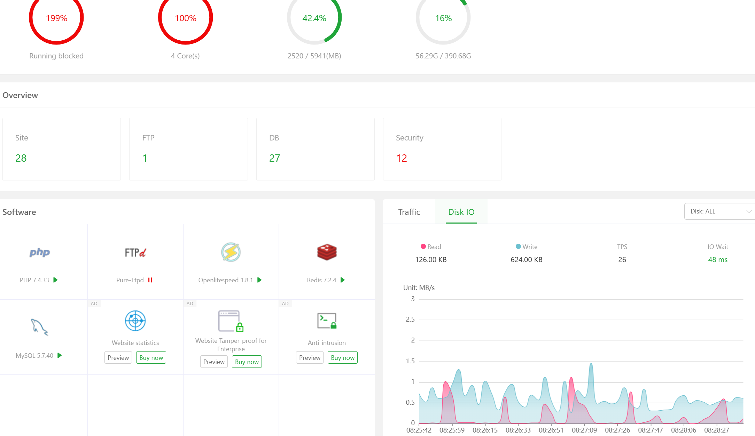This screenshot has height=436, width=755.
Task: Switch to the Traffic tab
Action: (409, 212)
